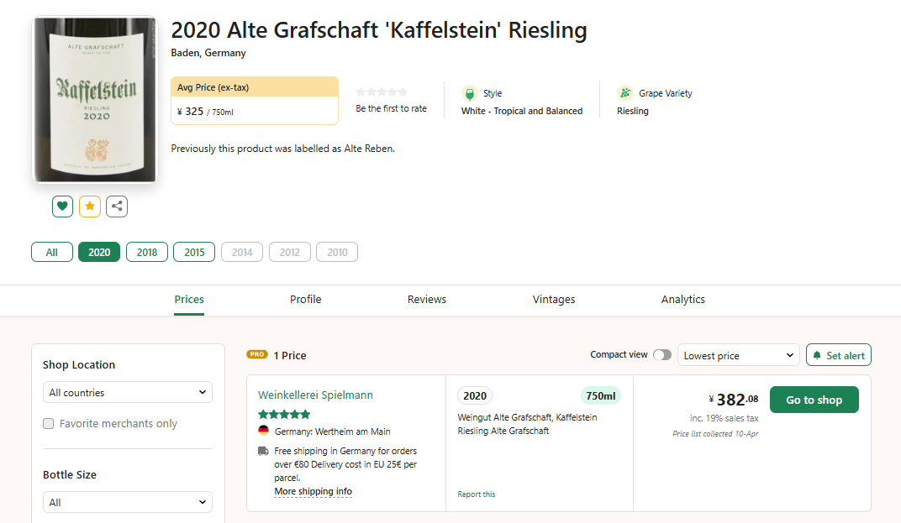Open the Lowest price sort dropdown
The image size is (901, 523).
739,356
